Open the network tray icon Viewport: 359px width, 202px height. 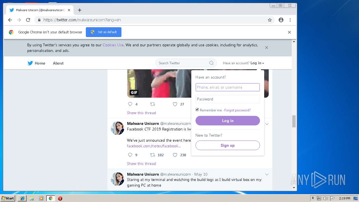tap(319, 198)
